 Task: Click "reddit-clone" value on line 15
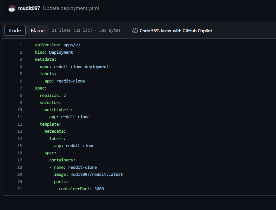(x=80, y=146)
